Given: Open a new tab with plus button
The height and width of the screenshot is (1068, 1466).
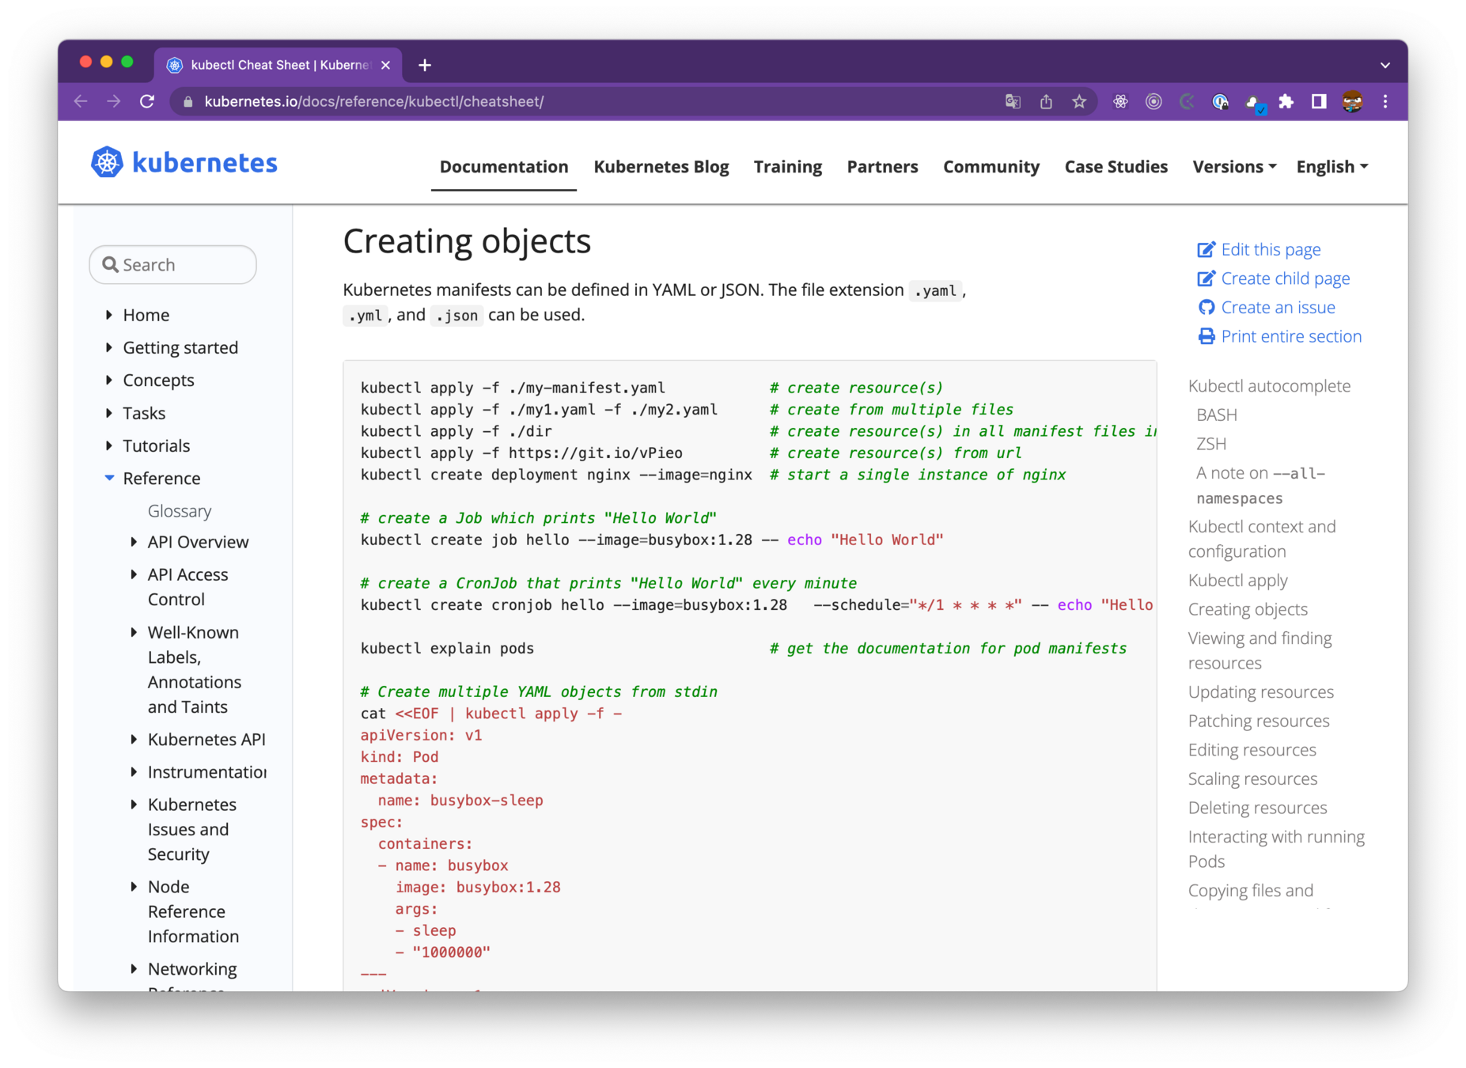Looking at the screenshot, I should (425, 65).
